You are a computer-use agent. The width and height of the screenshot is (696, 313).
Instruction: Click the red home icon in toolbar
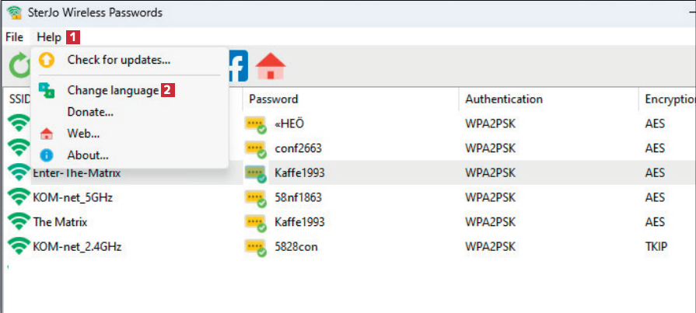(x=271, y=66)
